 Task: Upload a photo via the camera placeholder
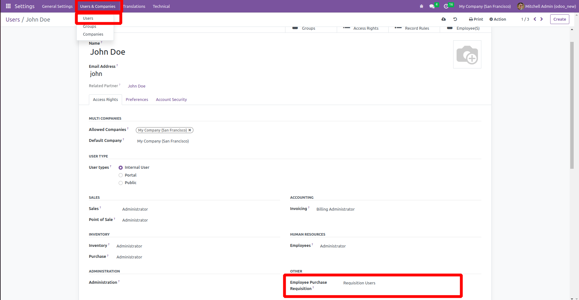(x=467, y=54)
